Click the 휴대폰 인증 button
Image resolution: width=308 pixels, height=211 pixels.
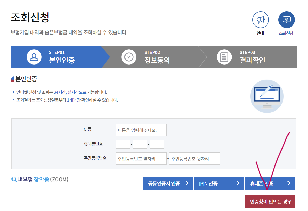[x=270, y=183]
